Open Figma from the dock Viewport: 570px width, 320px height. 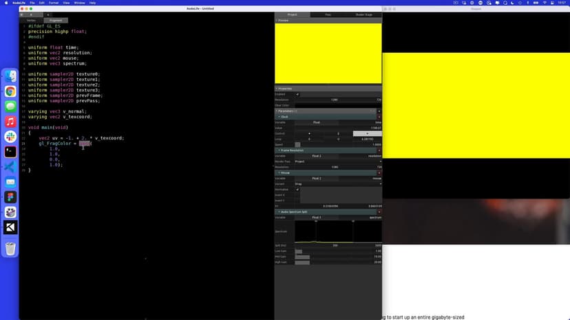coord(10,197)
